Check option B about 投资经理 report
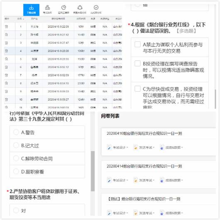 point(137,64)
